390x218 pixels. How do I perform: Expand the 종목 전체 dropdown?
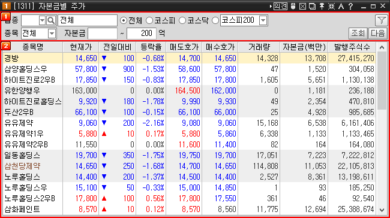[x=52, y=34]
